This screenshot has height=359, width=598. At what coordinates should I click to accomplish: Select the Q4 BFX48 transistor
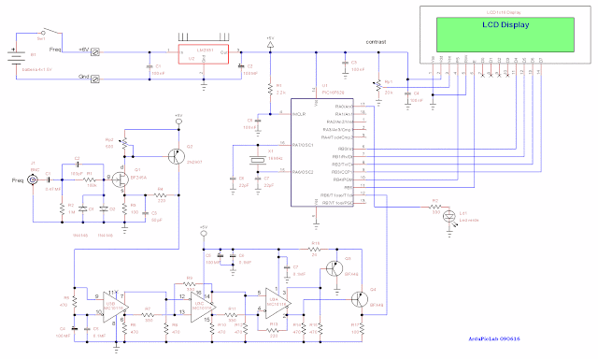(359, 299)
